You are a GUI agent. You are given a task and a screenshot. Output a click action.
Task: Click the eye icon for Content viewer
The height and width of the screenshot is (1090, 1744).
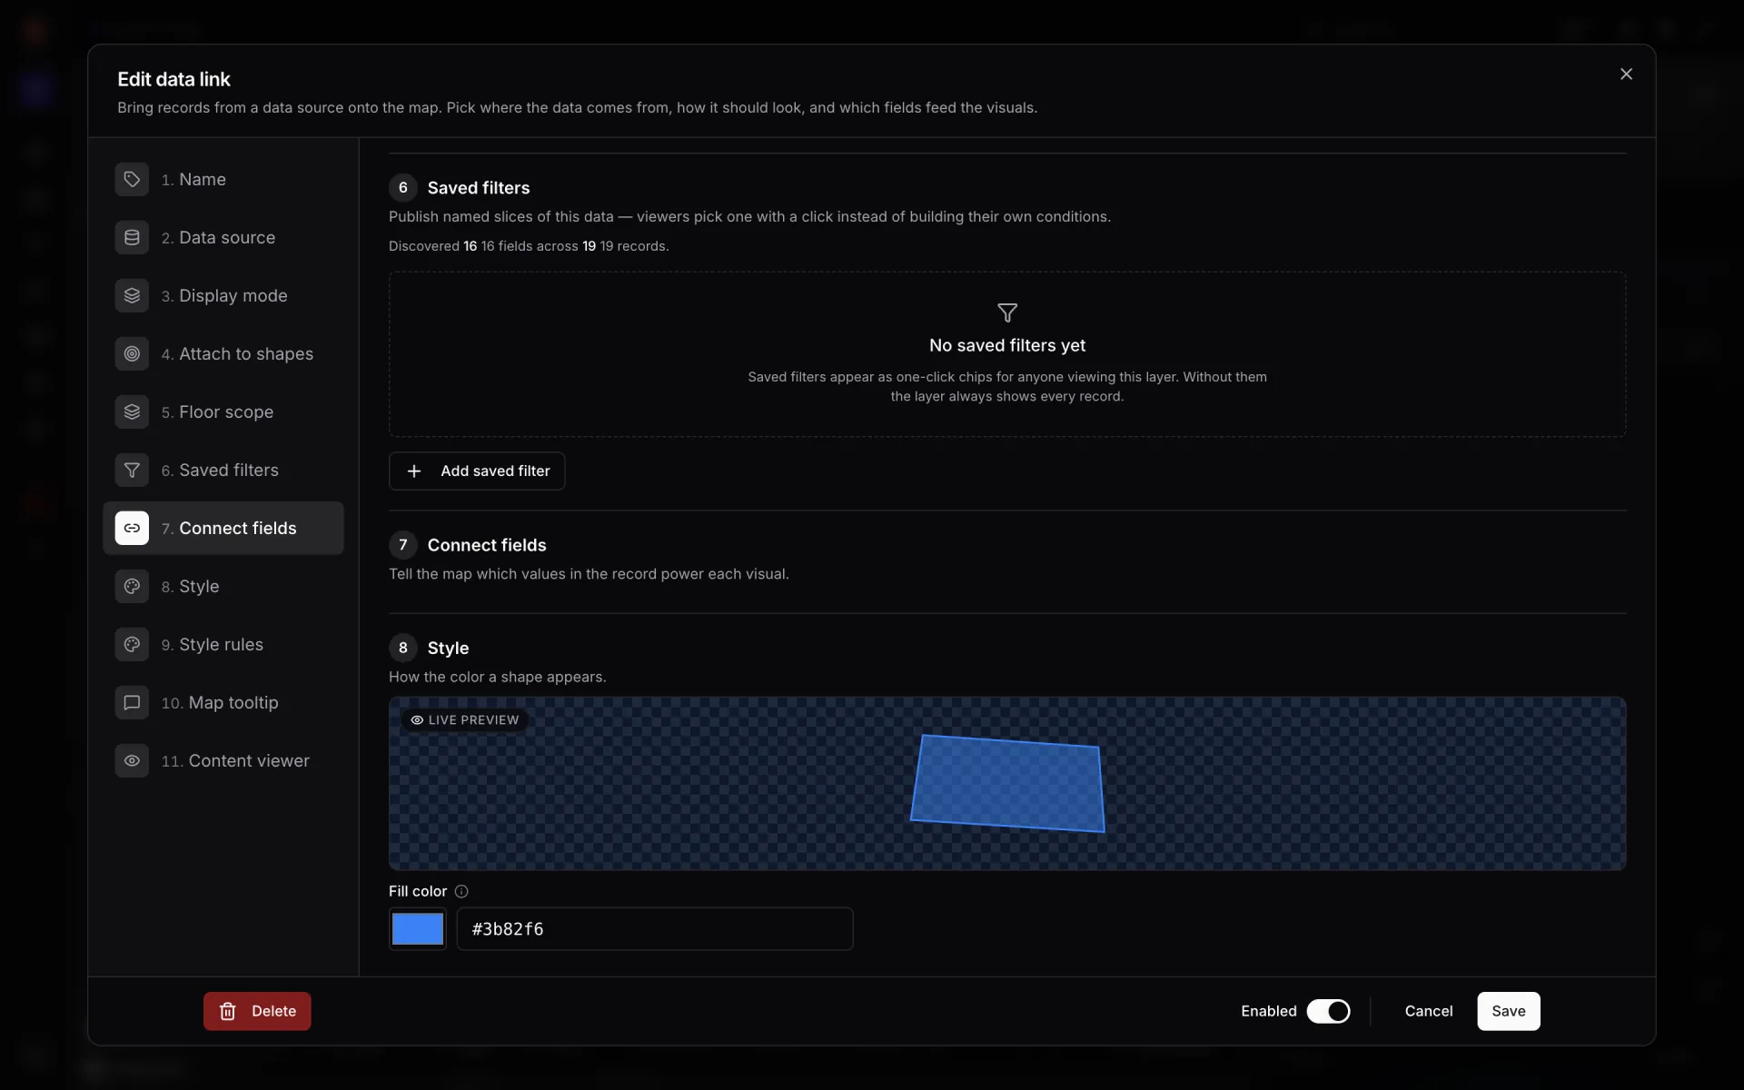click(132, 760)
